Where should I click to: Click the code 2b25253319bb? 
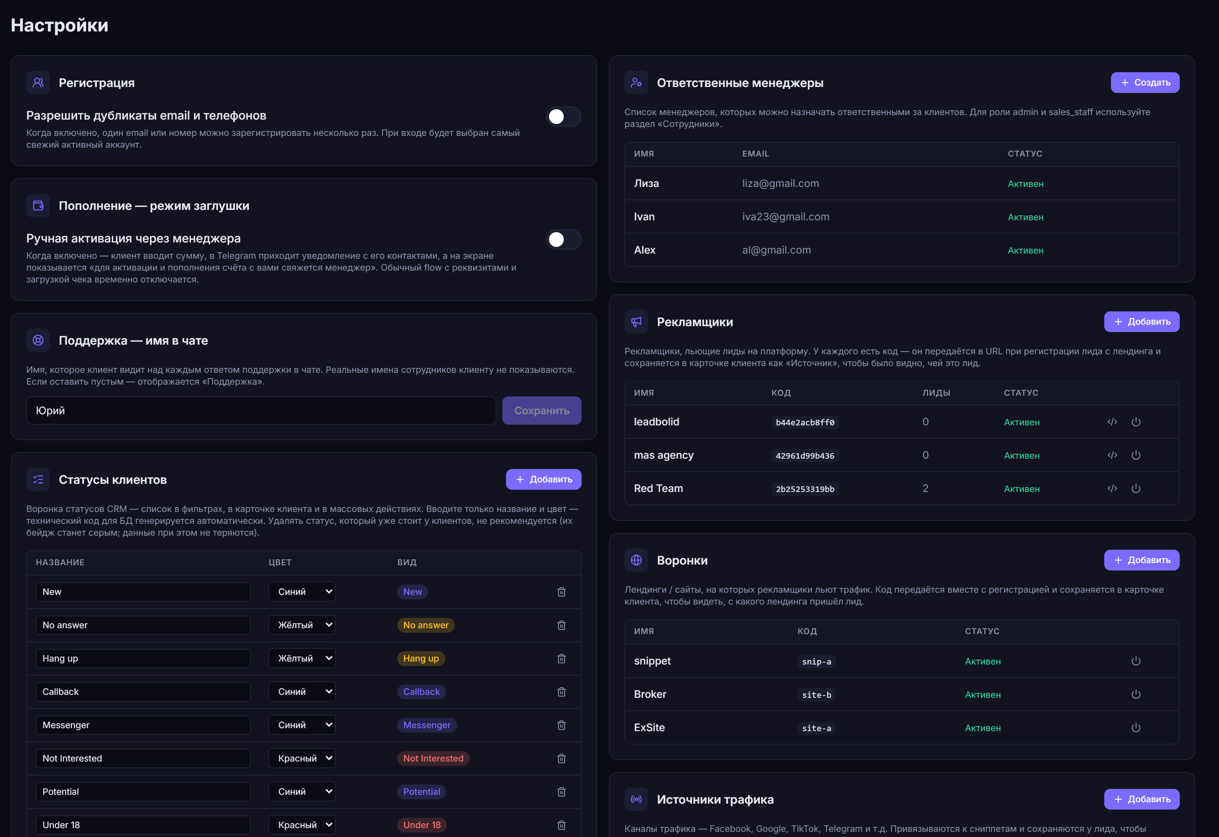[805, 489]
